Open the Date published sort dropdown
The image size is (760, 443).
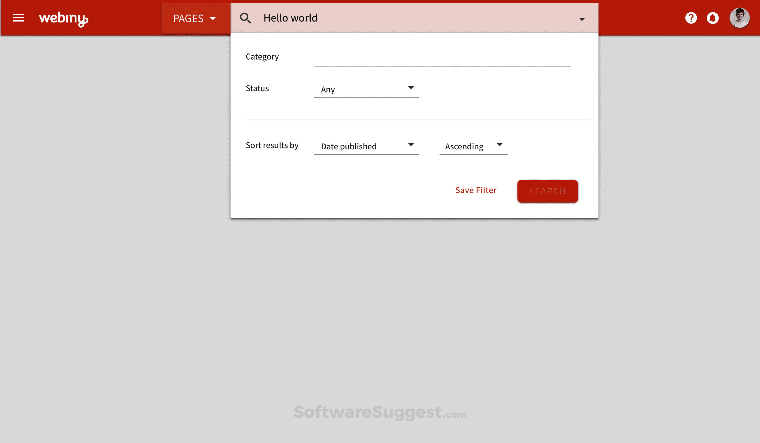366,146
